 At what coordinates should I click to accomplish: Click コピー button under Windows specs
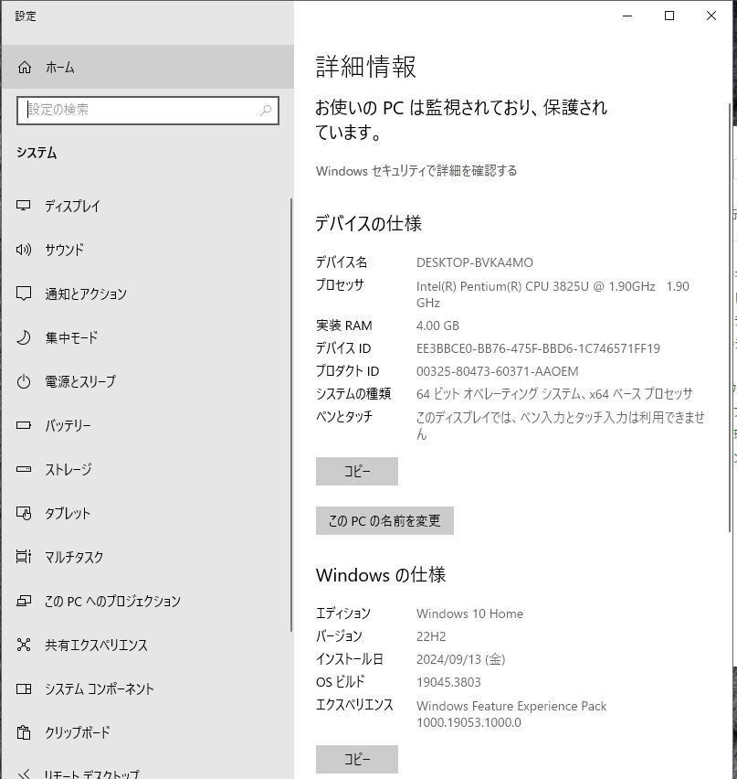357,759
